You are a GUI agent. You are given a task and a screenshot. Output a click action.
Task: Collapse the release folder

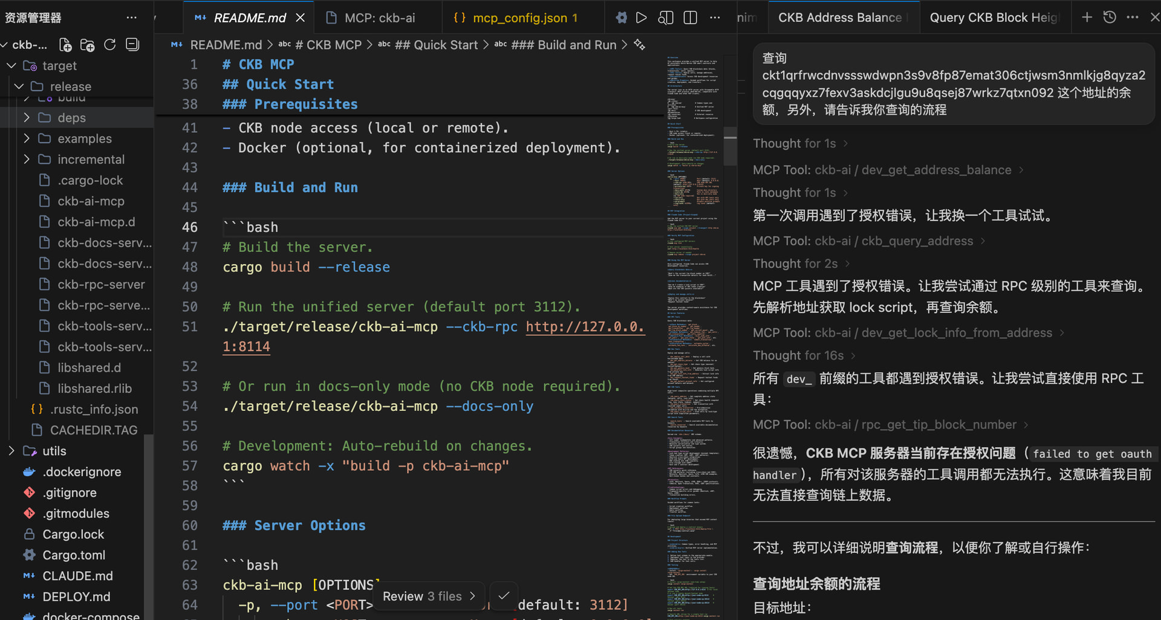19,86
